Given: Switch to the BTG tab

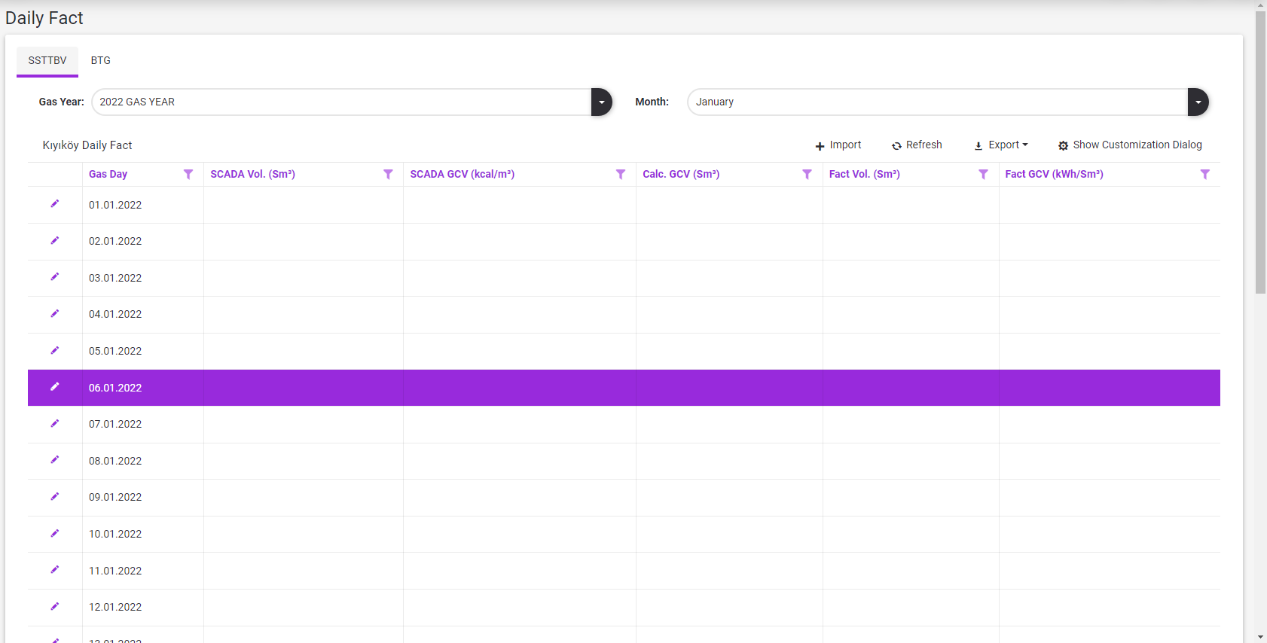Looking at the screenshot, I should [101, 60].
